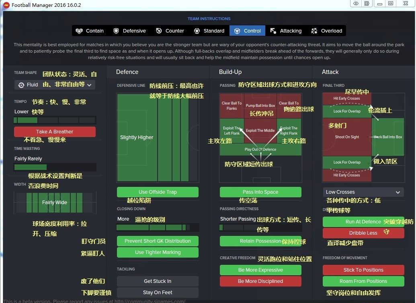Toggle Be More Disciplined
The width and height of the screenshot is (416, 303).
[x=260, y=281]
